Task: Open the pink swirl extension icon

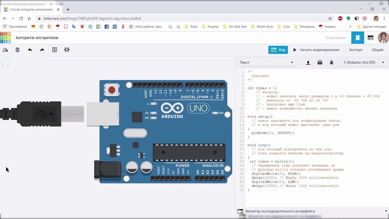Action: (x=365, y=18)
